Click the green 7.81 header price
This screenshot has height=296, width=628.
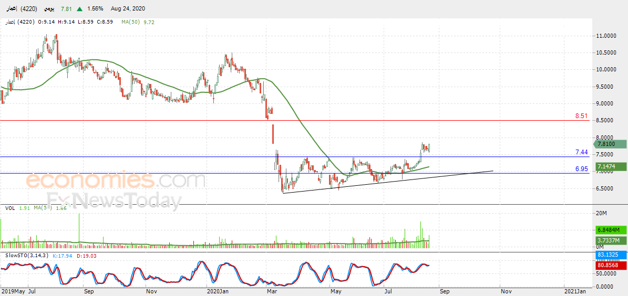pos(66,9)
